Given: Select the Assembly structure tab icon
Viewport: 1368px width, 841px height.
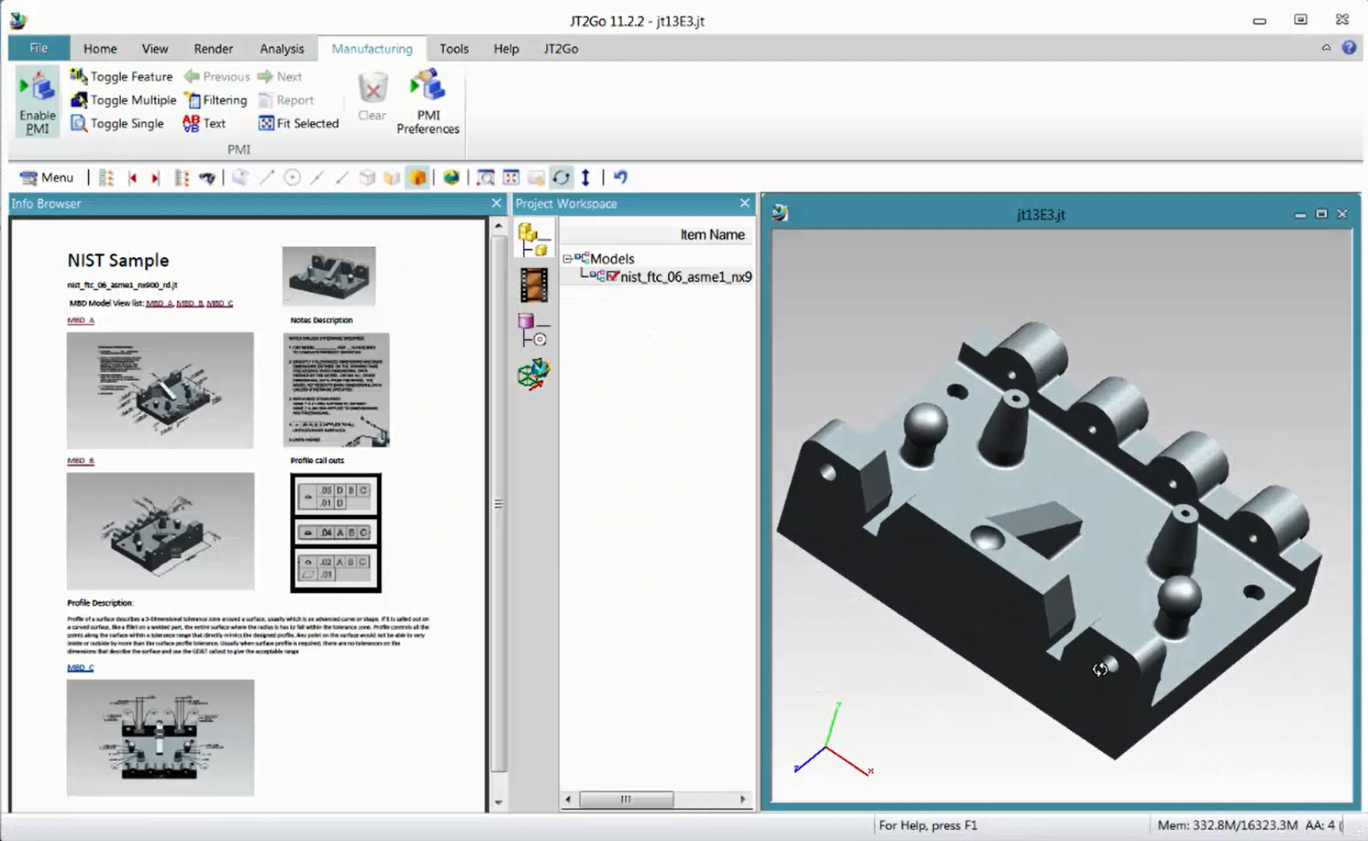Looking at the screenshot, I should pos(534,239).
